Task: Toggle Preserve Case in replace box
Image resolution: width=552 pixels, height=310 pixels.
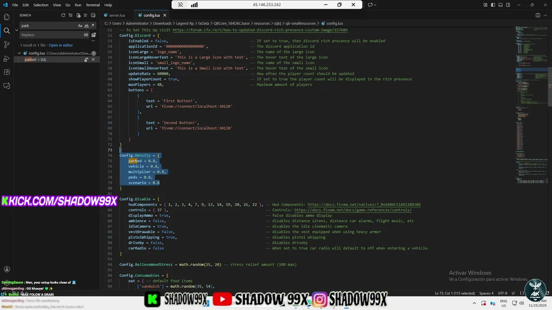Action: (86, 35)
